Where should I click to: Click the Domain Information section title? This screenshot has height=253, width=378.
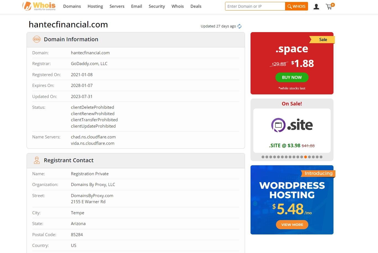71,39
